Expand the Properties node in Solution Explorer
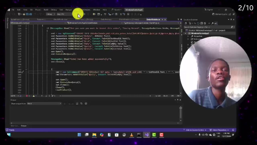The width and height of the screenshot is (257, 145). click(188, 36)
